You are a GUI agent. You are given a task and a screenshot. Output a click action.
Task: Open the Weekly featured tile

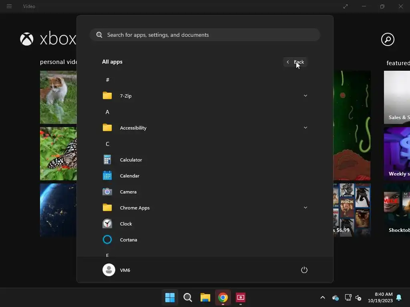397,153
